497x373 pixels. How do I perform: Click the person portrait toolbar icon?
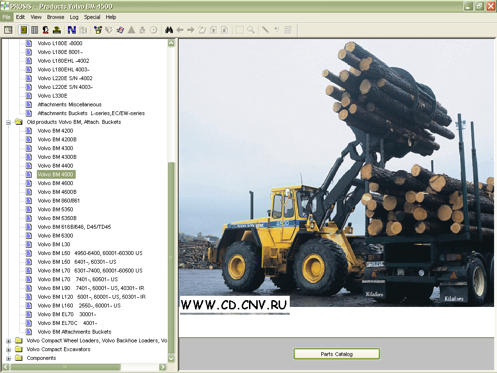pyautogui.click(x=46, y=30)
